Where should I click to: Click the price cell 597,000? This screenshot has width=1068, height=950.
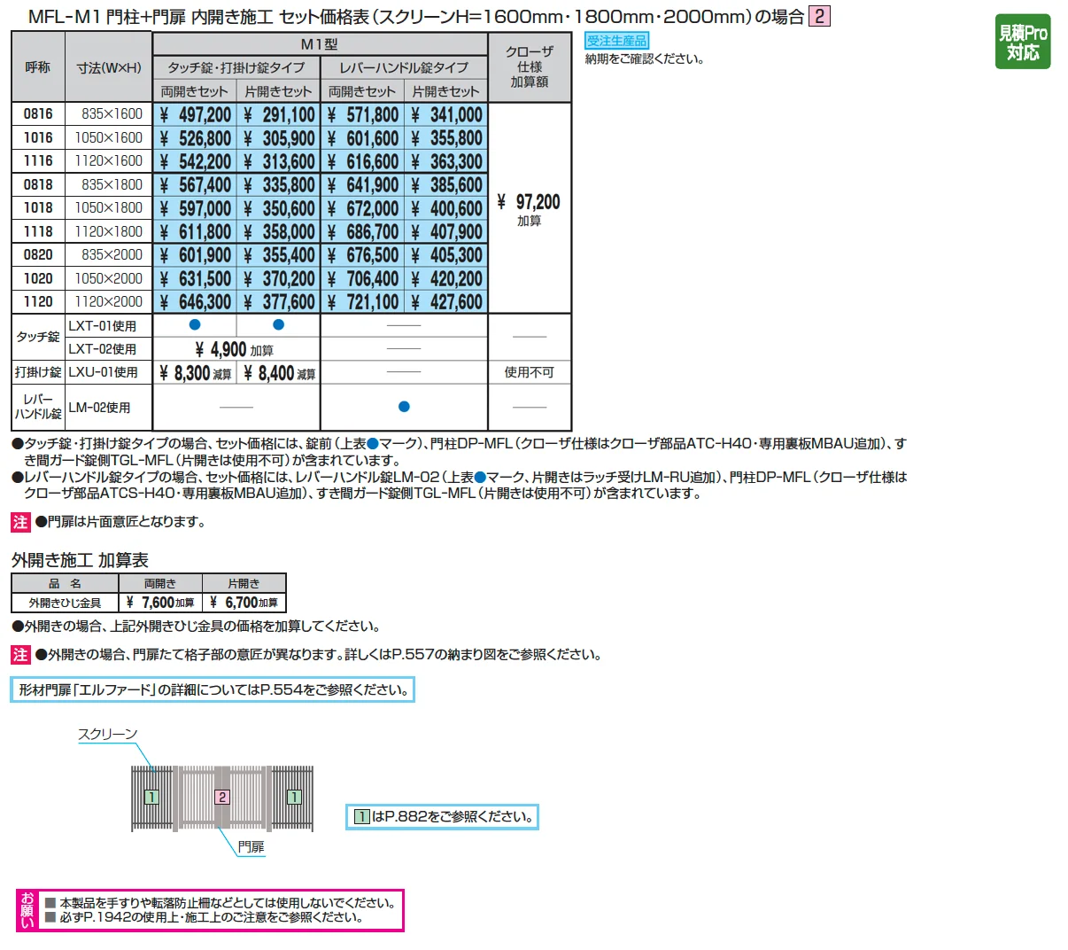(x=195, y=208)
